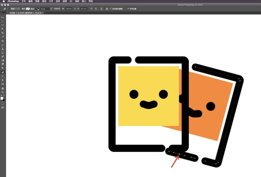This screenshot has width=261, height=177.
Task: Select the Rectangle shape tool
Action: 3,84
